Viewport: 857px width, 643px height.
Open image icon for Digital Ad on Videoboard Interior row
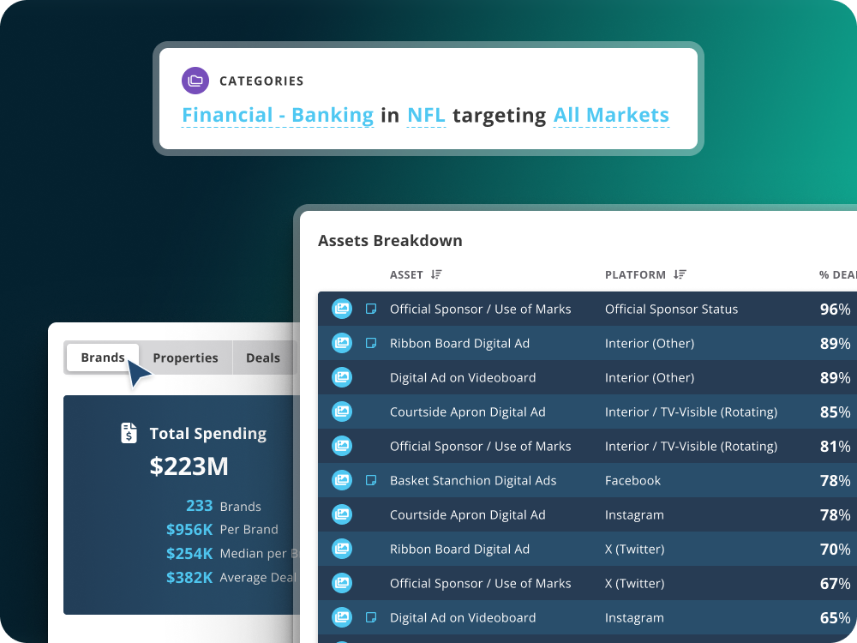[342, 377]
